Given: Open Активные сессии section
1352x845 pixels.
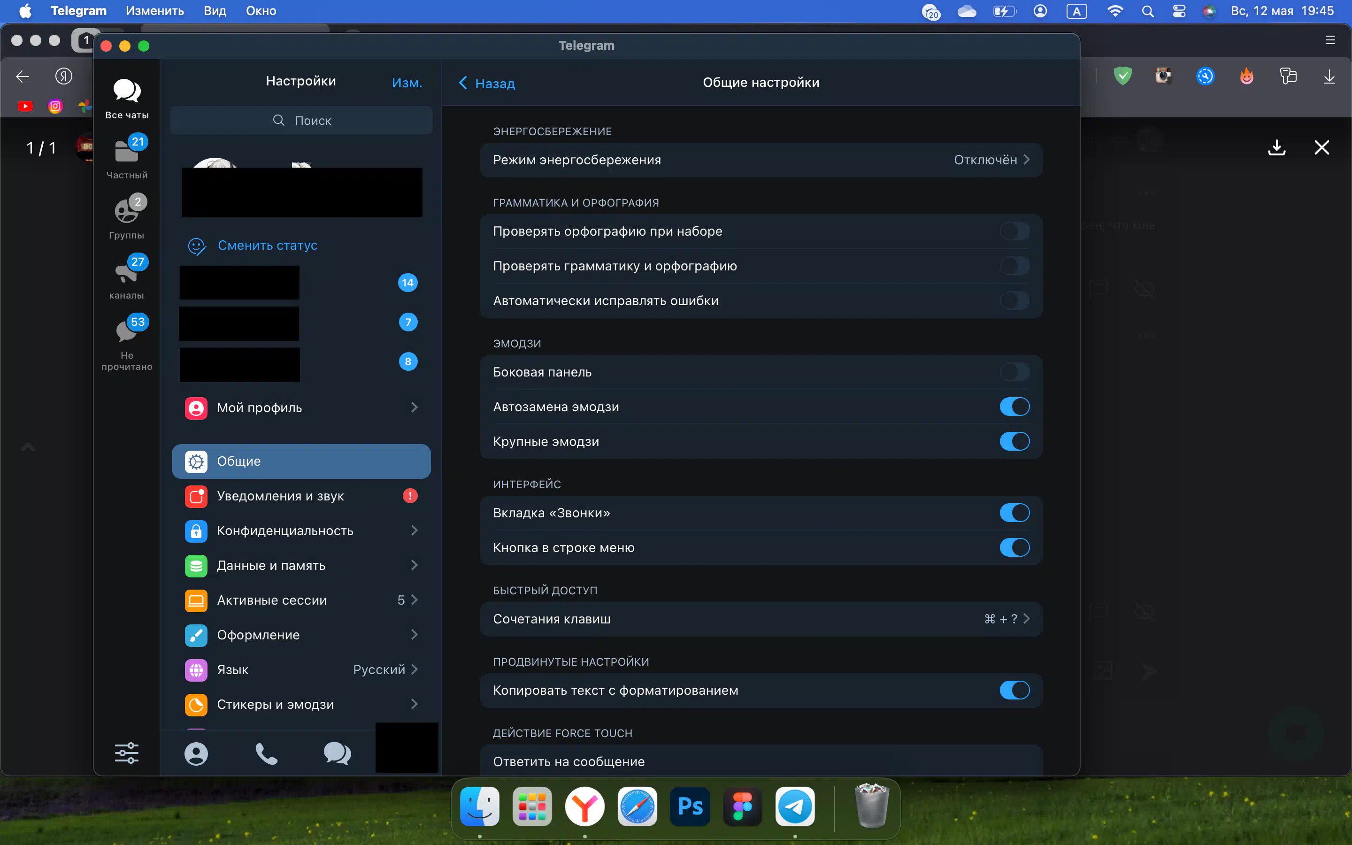Looking at the screenshot, I should [x=301, y=600].
